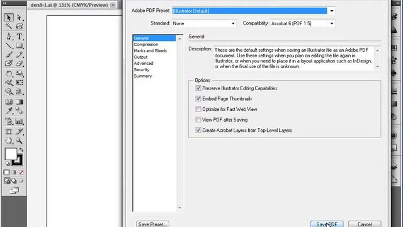
Task: Apply Gradient mode button below swatches
Action: tap(14, 172)
